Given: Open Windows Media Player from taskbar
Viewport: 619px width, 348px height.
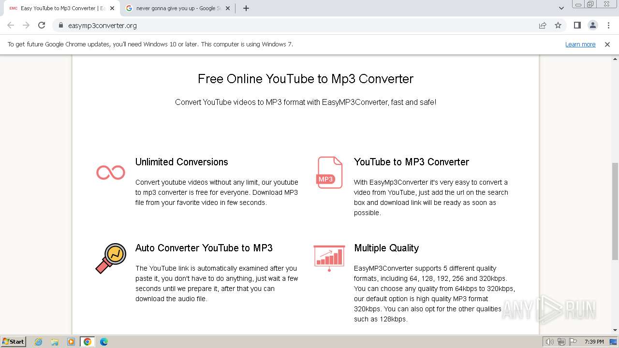Looking at the screenshot, I should pos(71,342).
